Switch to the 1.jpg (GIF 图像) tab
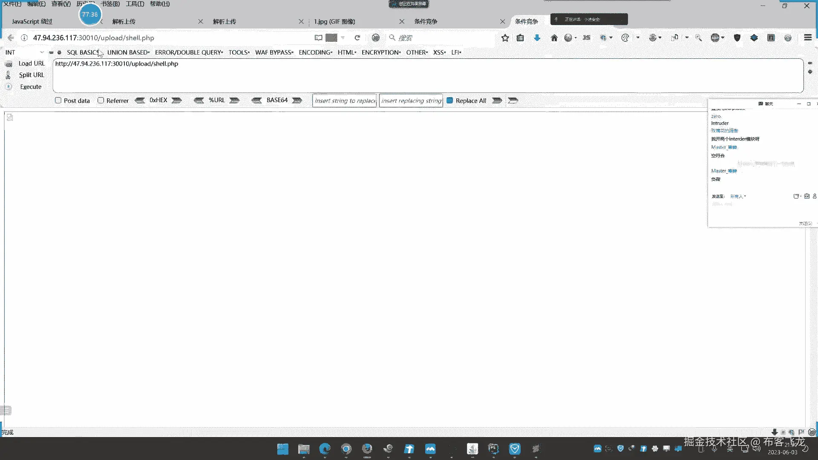This screenshot has width=818, height=460. pos(334,21)
